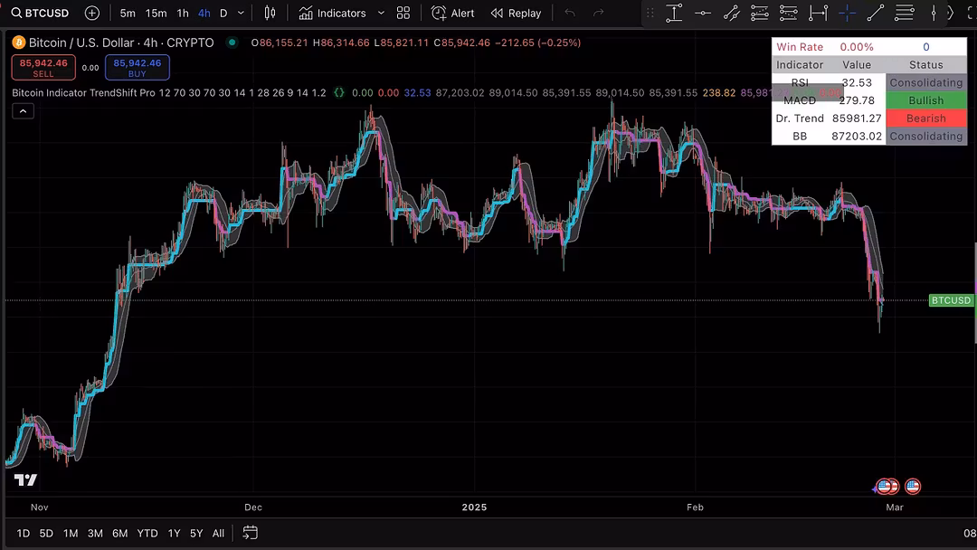The width and height of the screenshot is (977, 550).
Task: Create a new Alert
Action: [x=453, y=13]
